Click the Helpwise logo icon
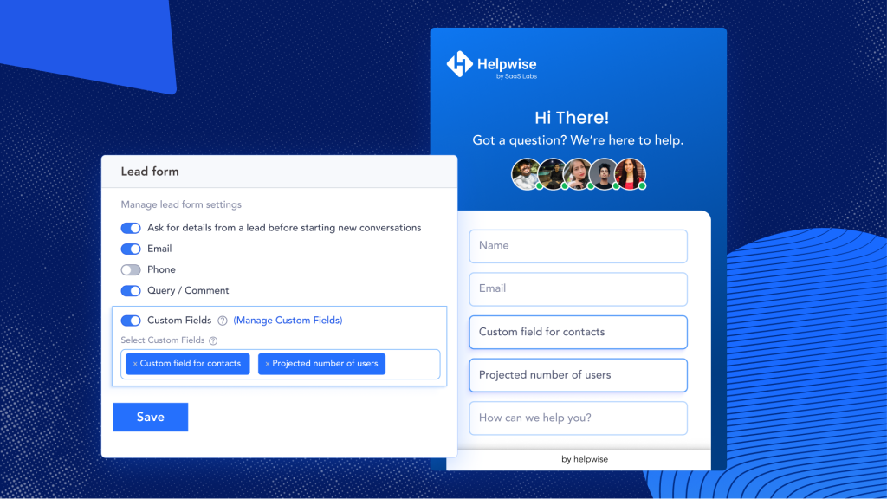The width and height of the screenshot is (887, 499). point(459,64)
